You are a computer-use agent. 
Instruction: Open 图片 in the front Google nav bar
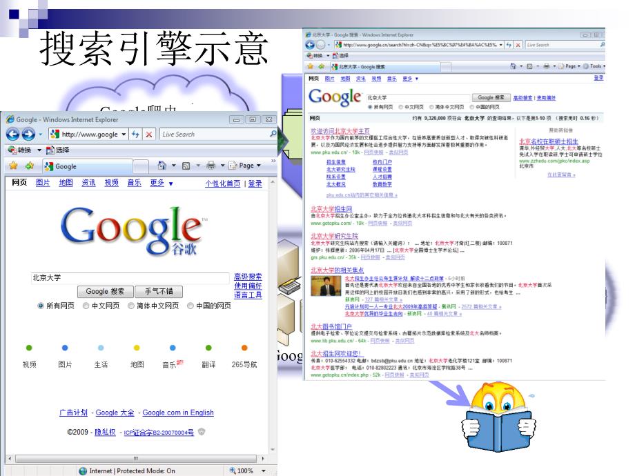click(x=43, y=183)
